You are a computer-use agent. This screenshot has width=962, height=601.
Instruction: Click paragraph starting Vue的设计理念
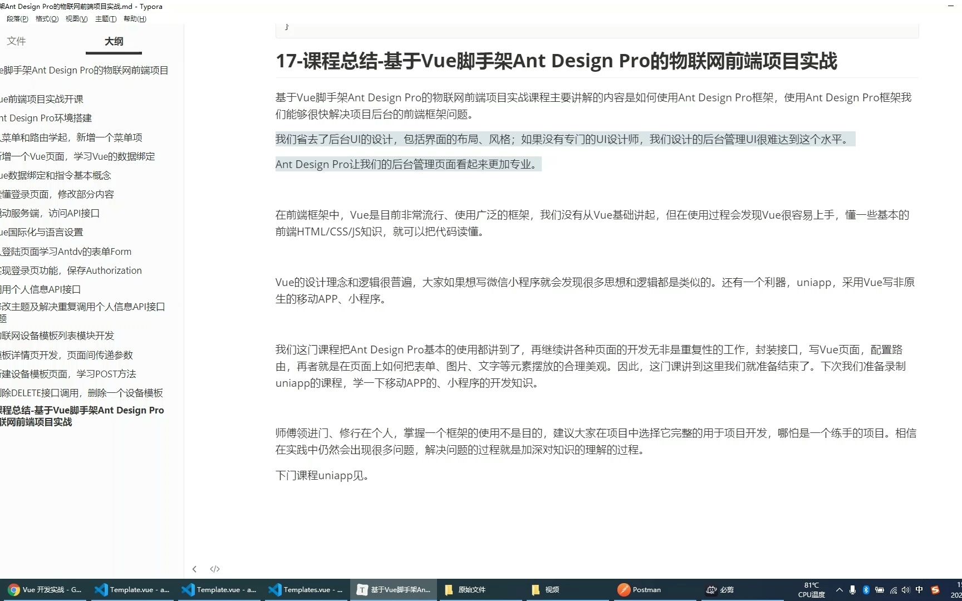coord(595,290)
